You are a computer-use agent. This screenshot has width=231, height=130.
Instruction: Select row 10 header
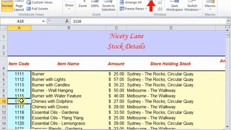coord(4,101)
